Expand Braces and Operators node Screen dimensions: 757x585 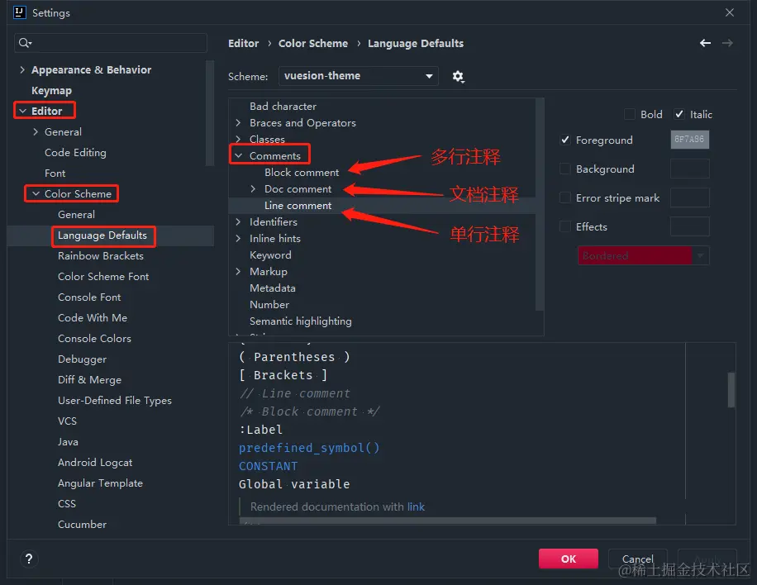pyautogui.click(x=238, y=122)
